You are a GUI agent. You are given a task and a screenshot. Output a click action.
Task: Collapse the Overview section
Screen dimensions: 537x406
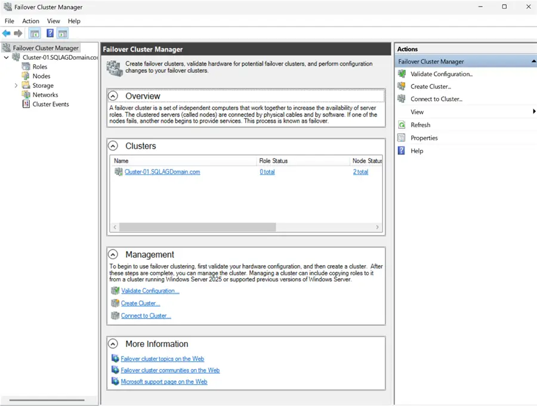pyautogui.click(x=113, y=96)
